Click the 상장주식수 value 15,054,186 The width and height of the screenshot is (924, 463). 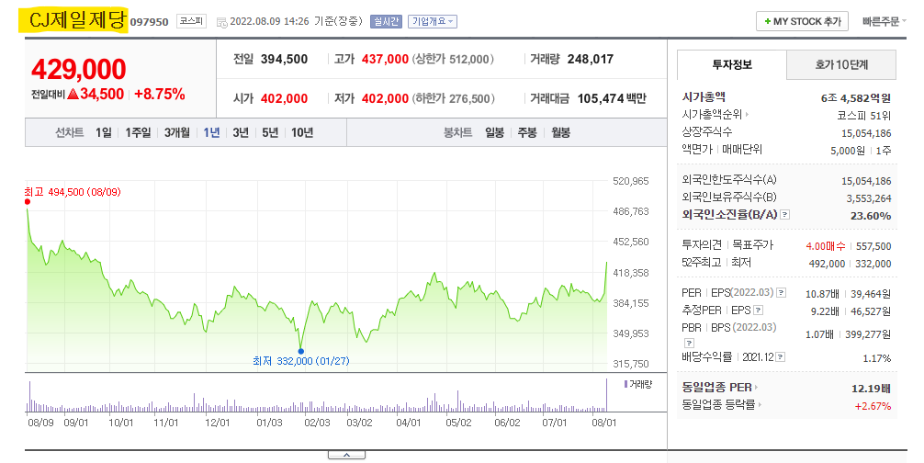pyautogui.click(x=866, y=133)
